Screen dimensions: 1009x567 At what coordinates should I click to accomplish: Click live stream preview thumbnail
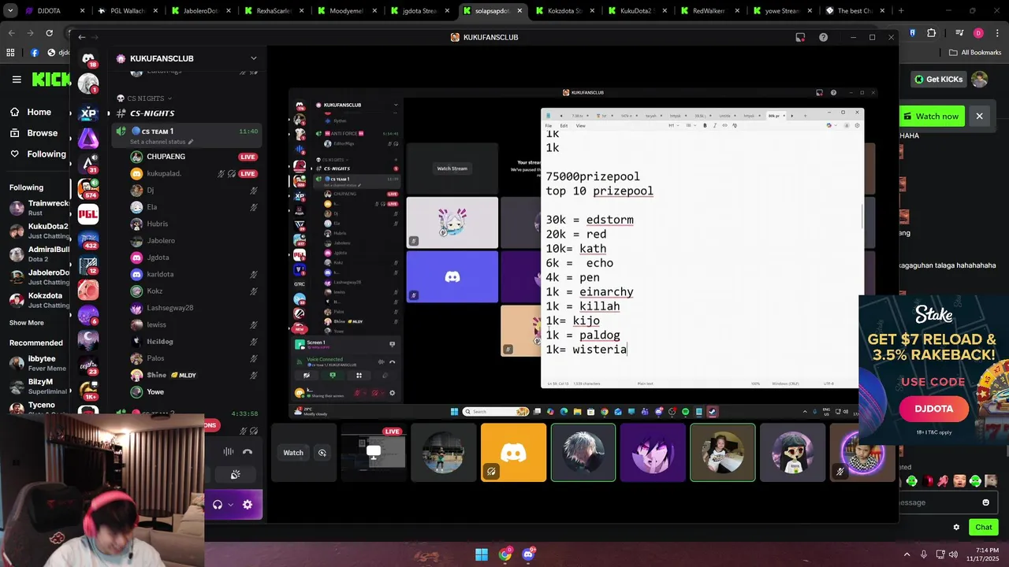tap(374, 453)
